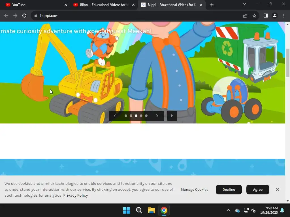290x217 pixels.
Task: Open Windows taskbar search
Action: pyautogui.click(x=139, y=210)
